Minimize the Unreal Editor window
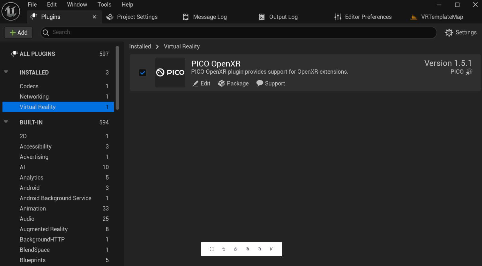 tap(439, 5)
